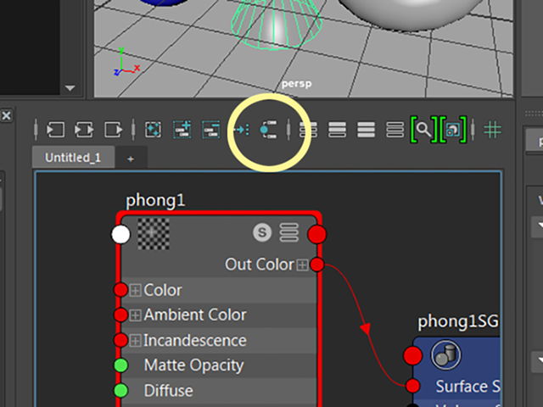Click the Out Color attribute label
This screenshot has width=543, height=407.
(x=259, y=265)
